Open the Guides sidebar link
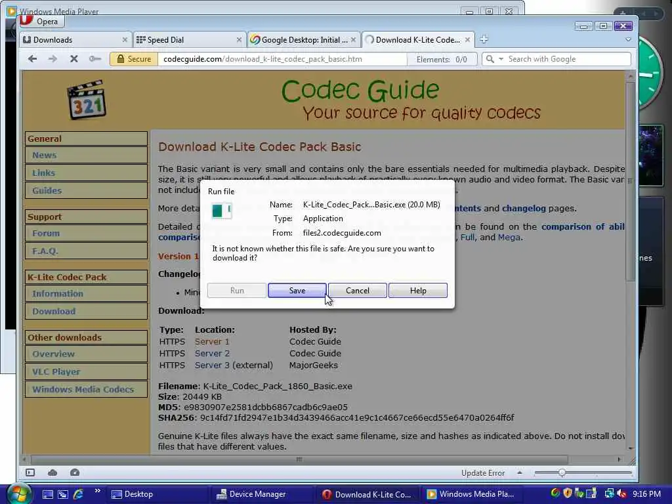 (x=47, y=190)
